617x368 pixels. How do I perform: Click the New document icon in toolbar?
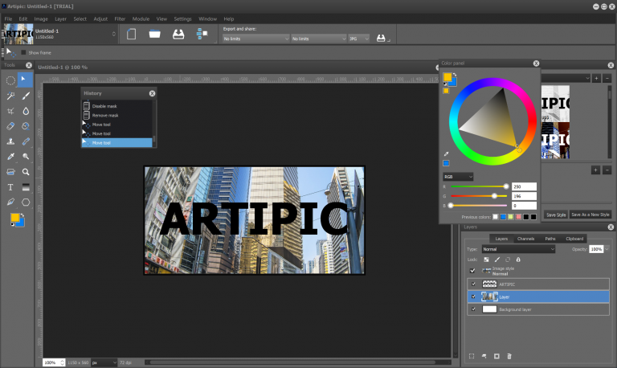point(132,35)
